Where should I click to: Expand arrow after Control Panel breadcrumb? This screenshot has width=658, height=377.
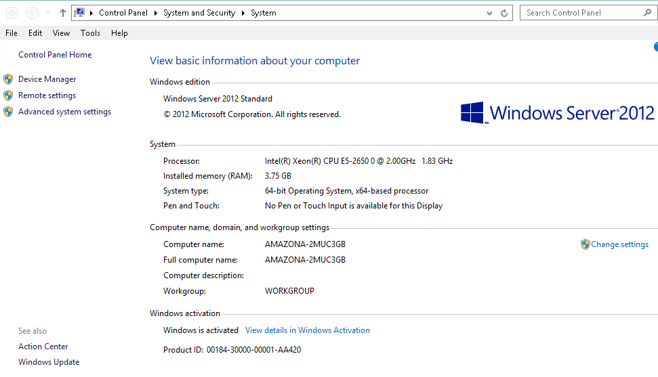(x=155, y=13)
